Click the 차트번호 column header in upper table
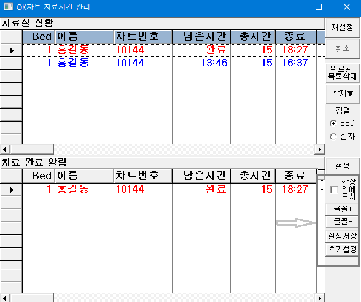361x302 pixels. 143,37
